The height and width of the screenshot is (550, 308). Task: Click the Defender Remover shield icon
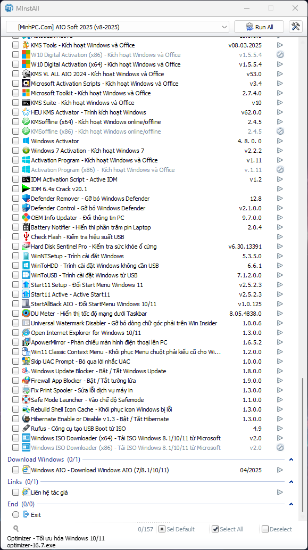tap(26, 199)
